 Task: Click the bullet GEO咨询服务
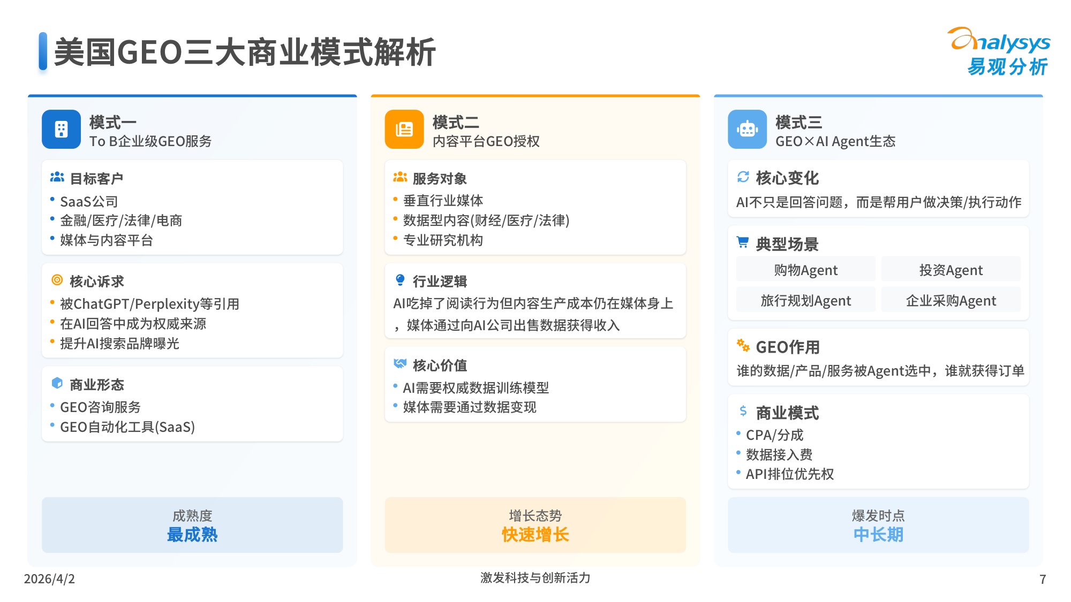[100, 407]
